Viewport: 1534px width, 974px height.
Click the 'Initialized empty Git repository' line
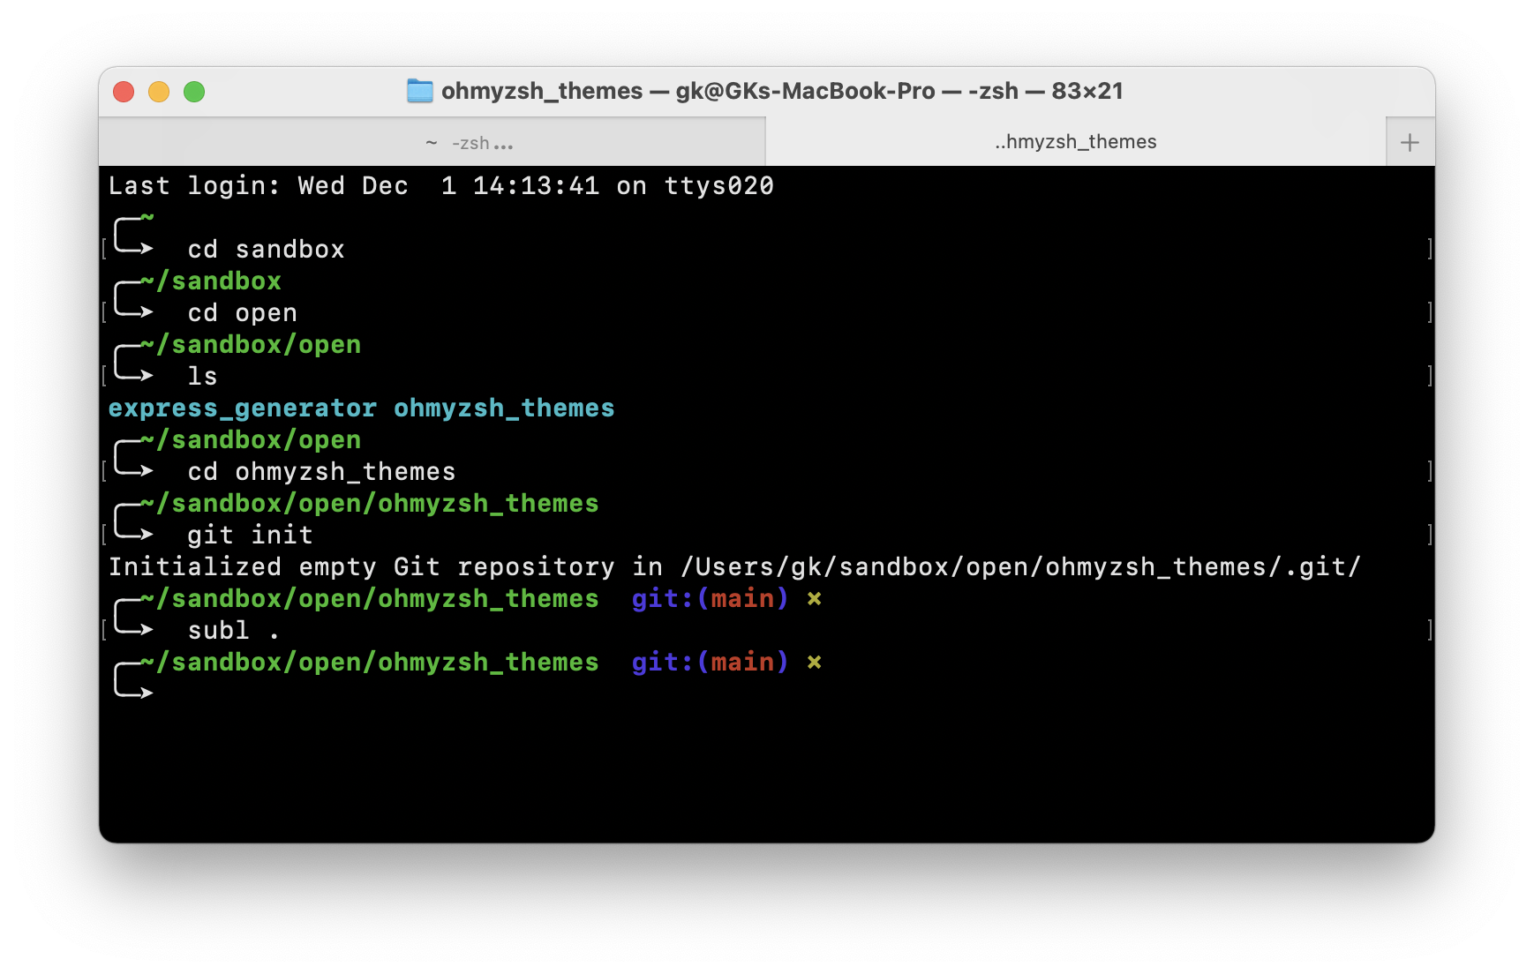coord(734,567)
